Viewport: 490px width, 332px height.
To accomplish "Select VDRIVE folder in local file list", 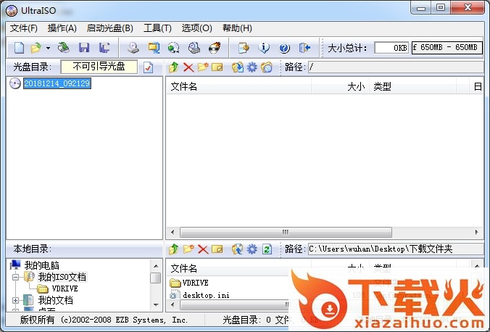I will [196, 283].
